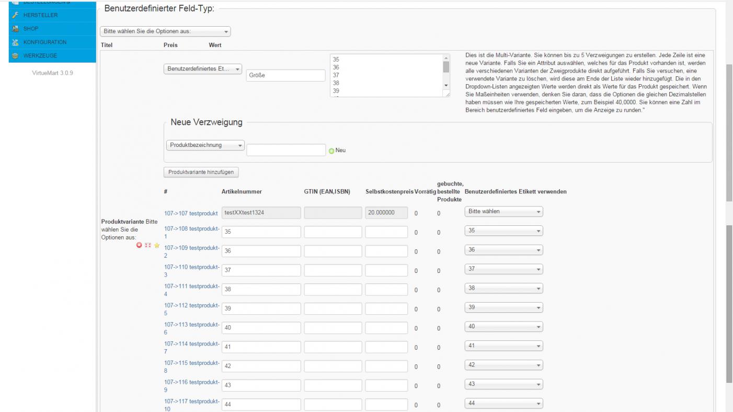Open the Werkzeuge sidebar menu

click(40, 56)
